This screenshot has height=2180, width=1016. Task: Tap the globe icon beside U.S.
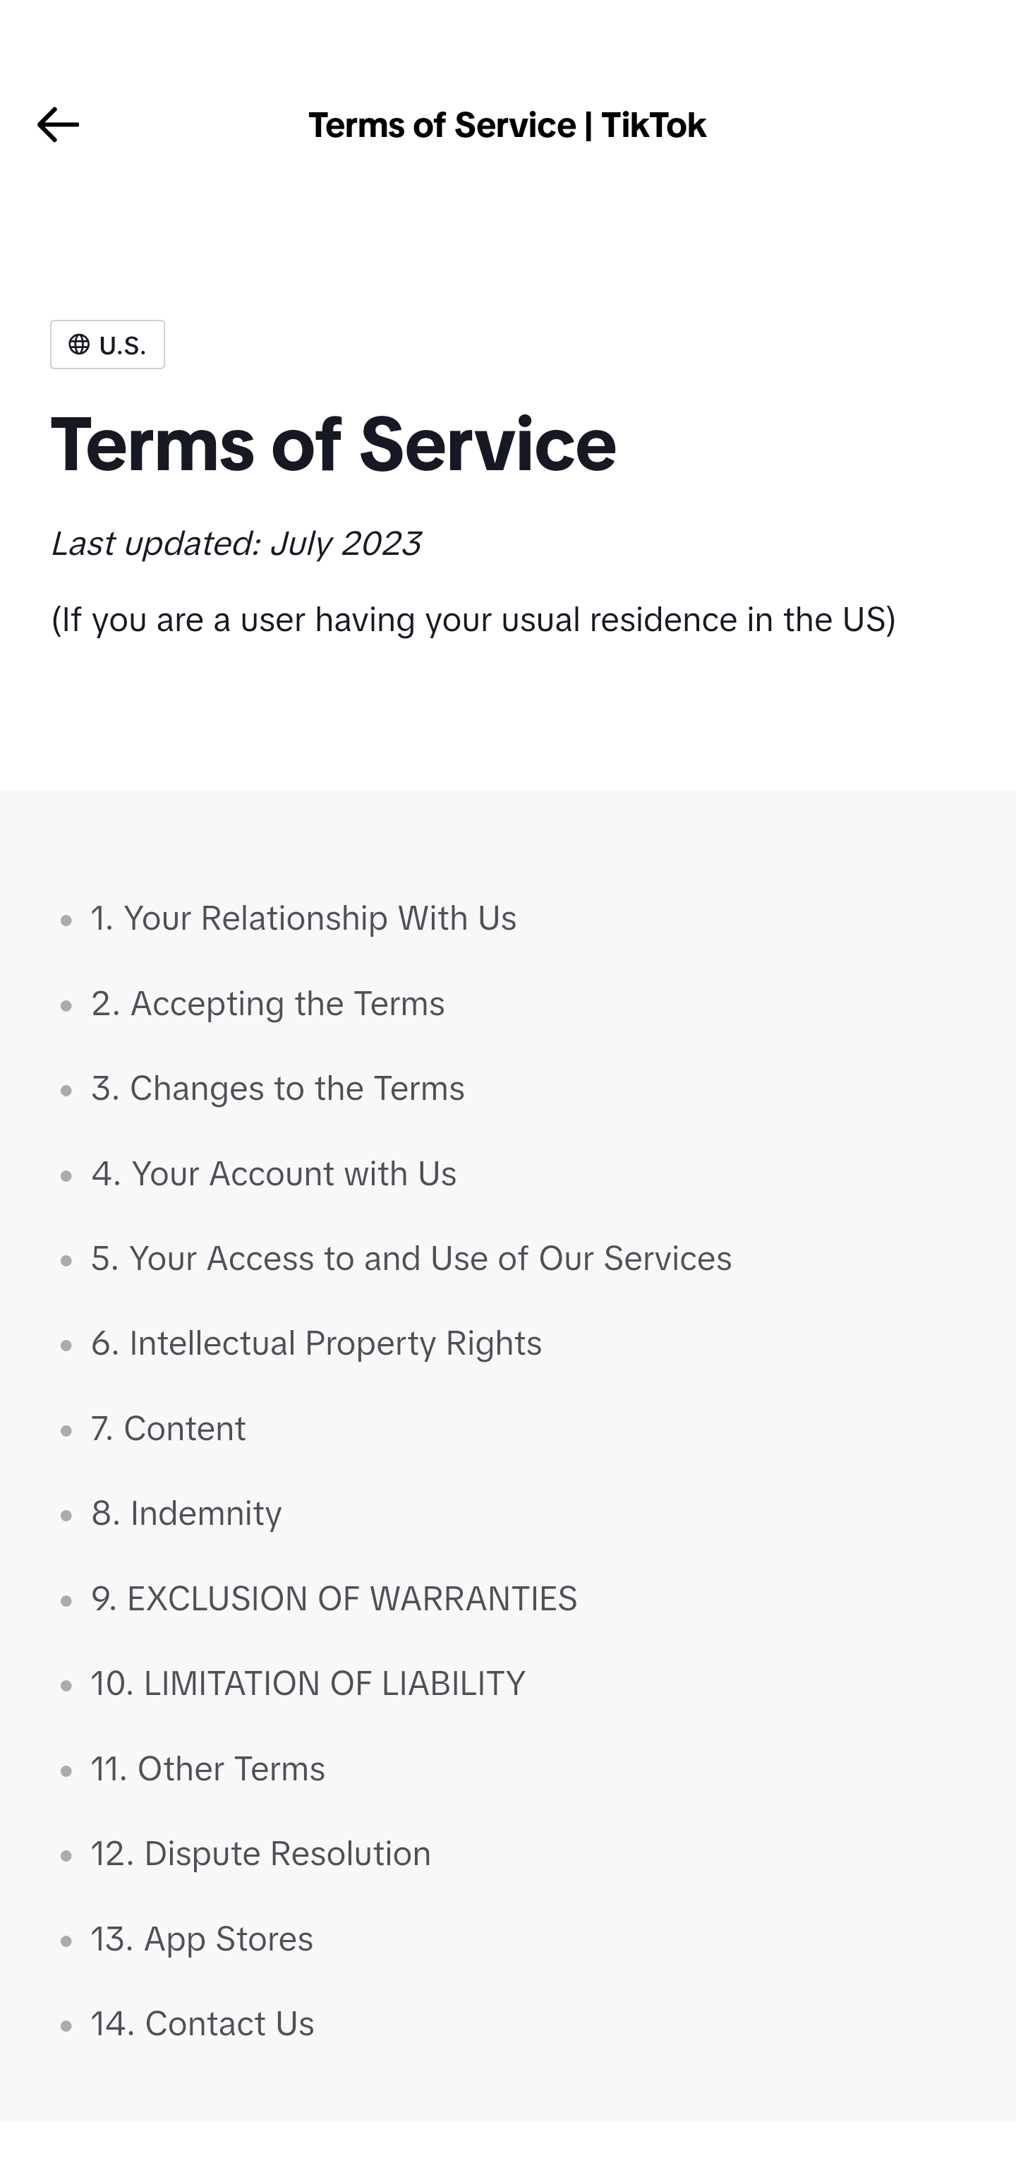coord(79,345)
